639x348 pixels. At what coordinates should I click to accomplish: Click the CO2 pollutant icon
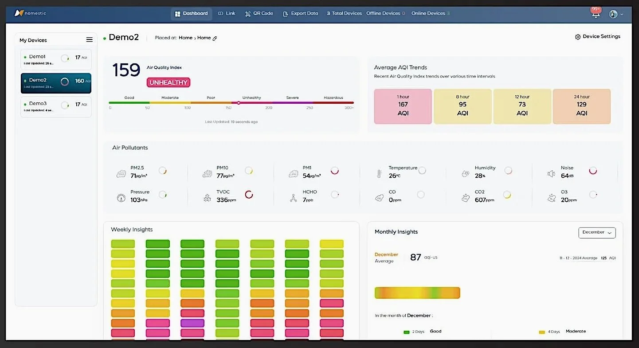(466, 197)
